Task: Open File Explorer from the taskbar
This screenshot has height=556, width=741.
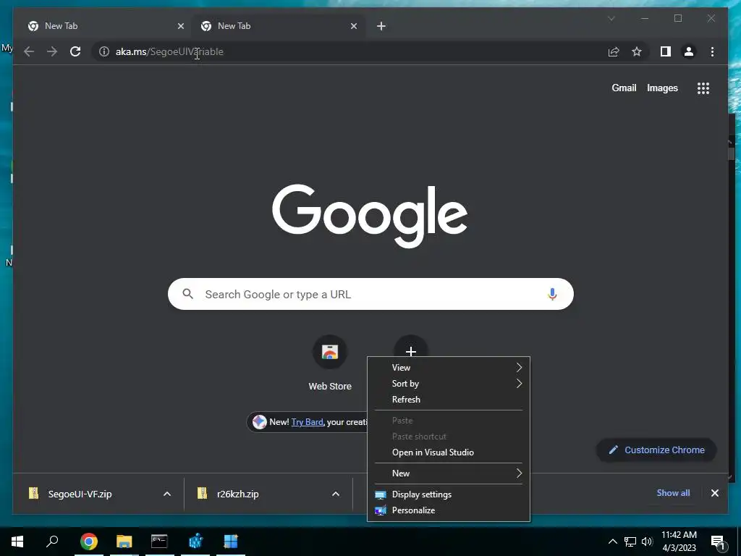Action: coord(124,542)
